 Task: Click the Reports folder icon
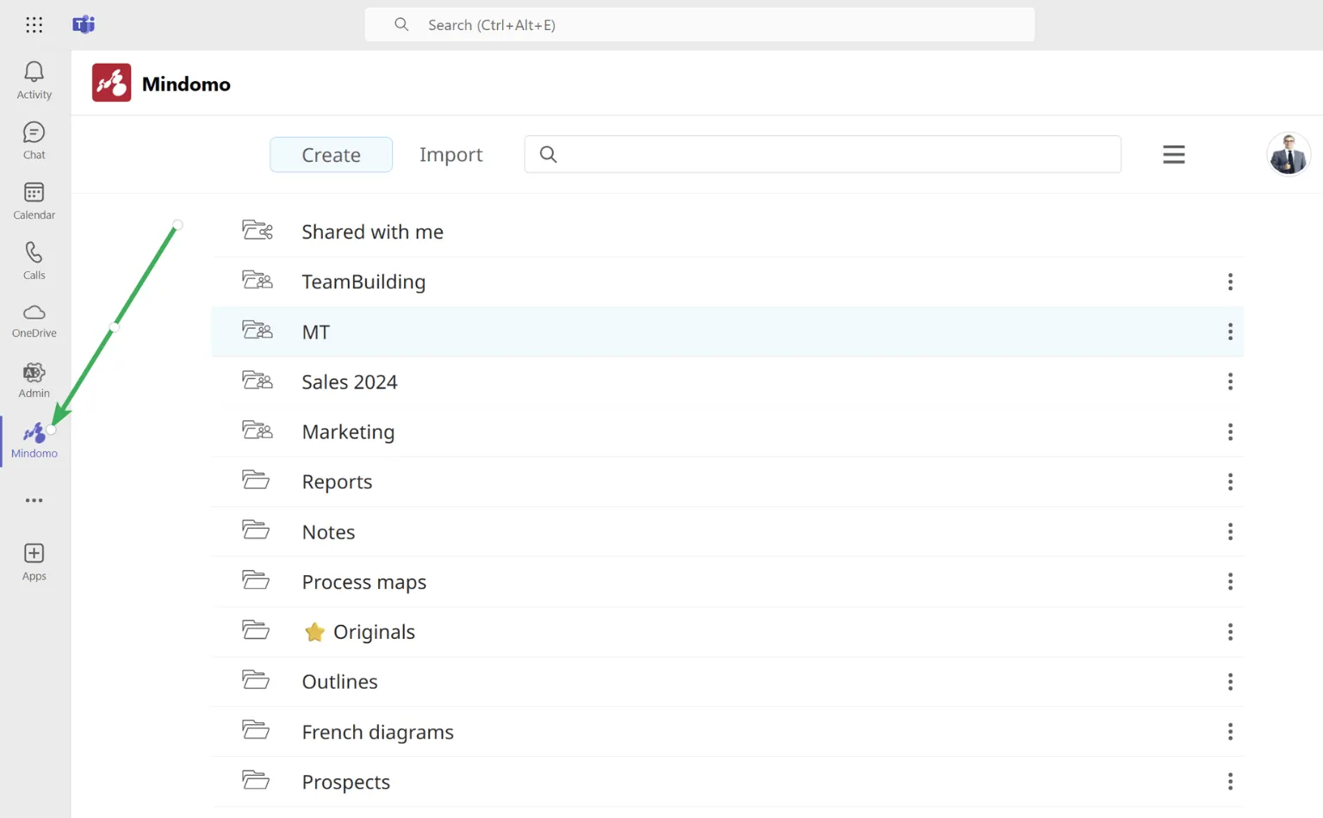256,480
